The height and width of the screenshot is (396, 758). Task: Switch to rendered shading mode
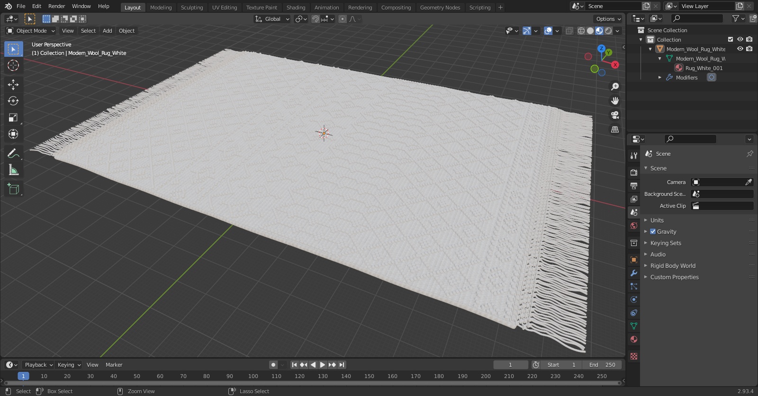pyautogui.click(x=608, y=31)
